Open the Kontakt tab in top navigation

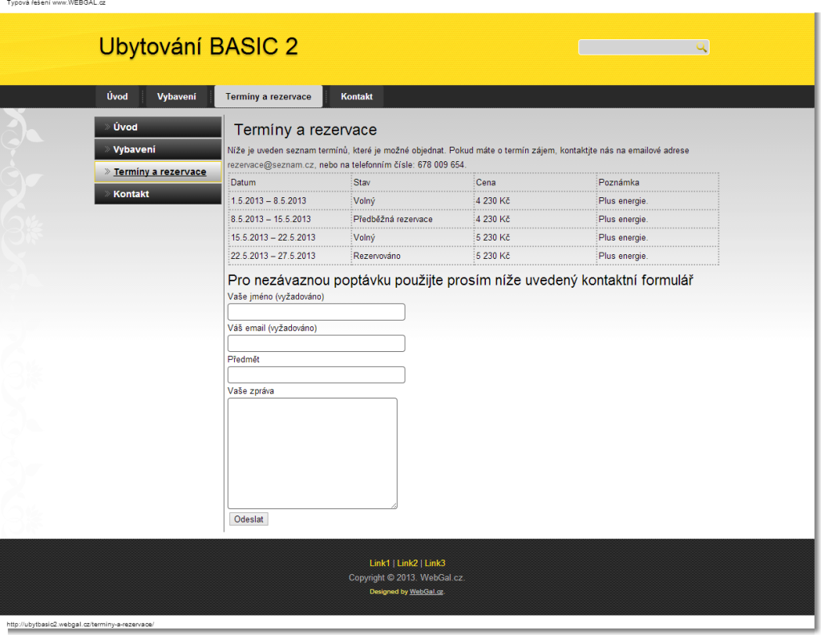click(x=357, y=97)
